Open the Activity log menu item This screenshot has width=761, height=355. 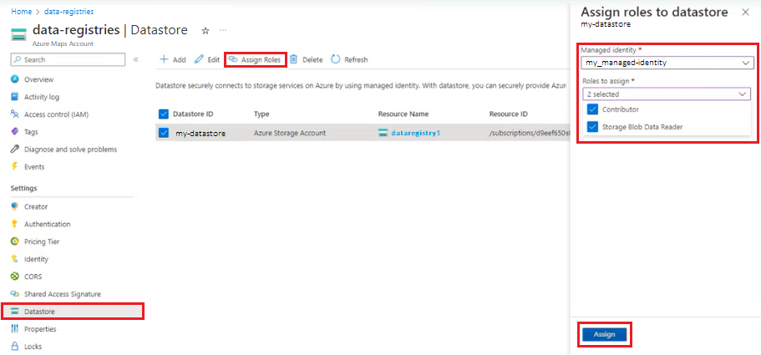pos(42,97)
